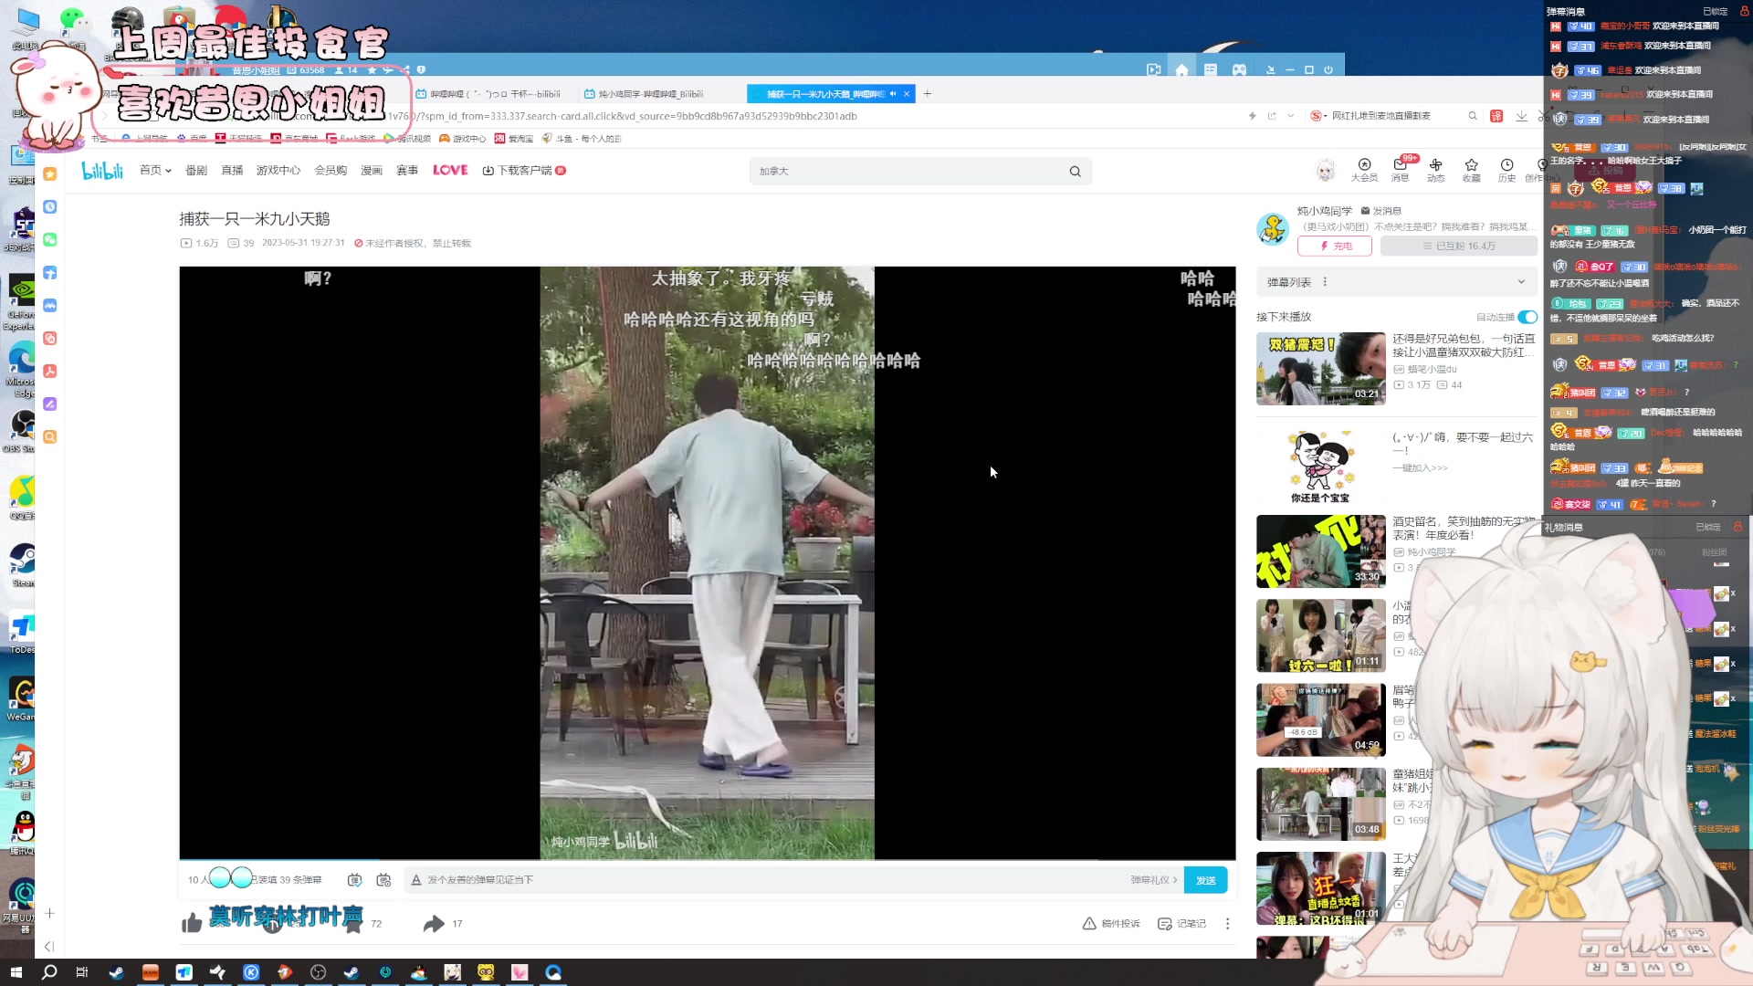The image size is (1753, 986).
Task: Click the share arrow icon
Action: 434,924
